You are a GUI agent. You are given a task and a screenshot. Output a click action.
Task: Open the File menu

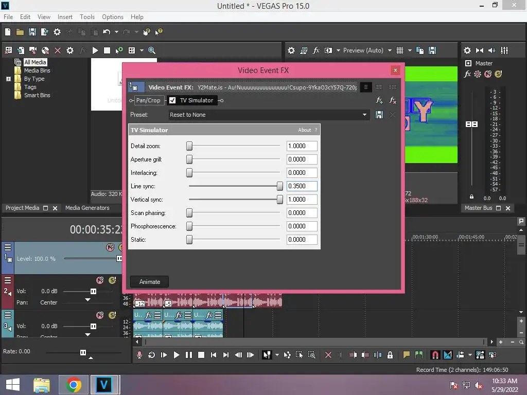[x=8, y=17]
